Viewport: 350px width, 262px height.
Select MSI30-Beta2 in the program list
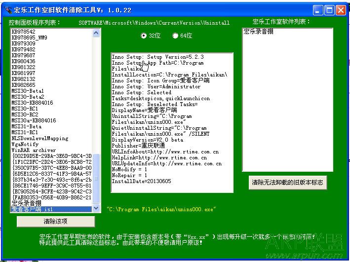click(51, 97)
